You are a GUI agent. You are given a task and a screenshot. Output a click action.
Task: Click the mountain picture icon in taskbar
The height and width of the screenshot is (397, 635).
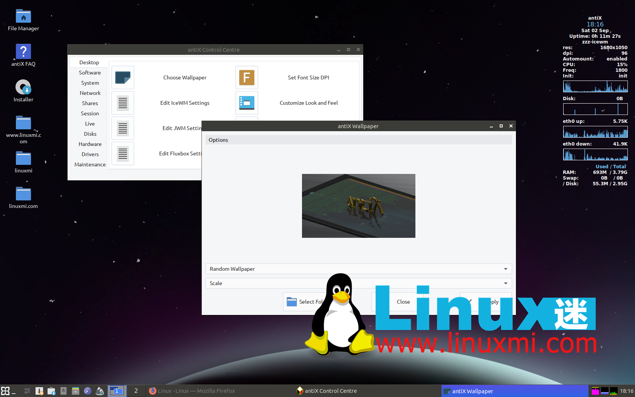pos(100,391)
